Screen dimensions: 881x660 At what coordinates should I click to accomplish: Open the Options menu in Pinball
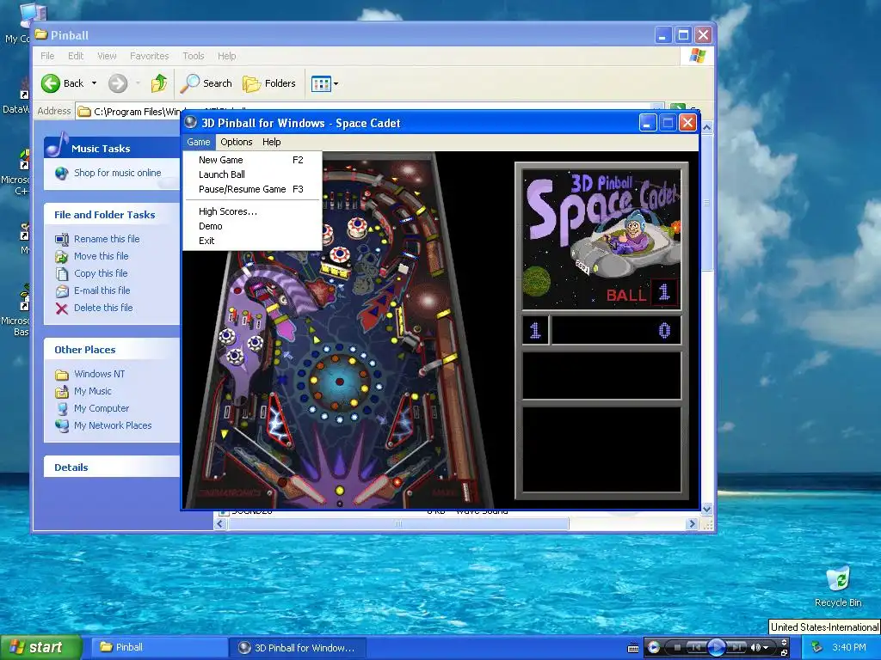point(236,142)
